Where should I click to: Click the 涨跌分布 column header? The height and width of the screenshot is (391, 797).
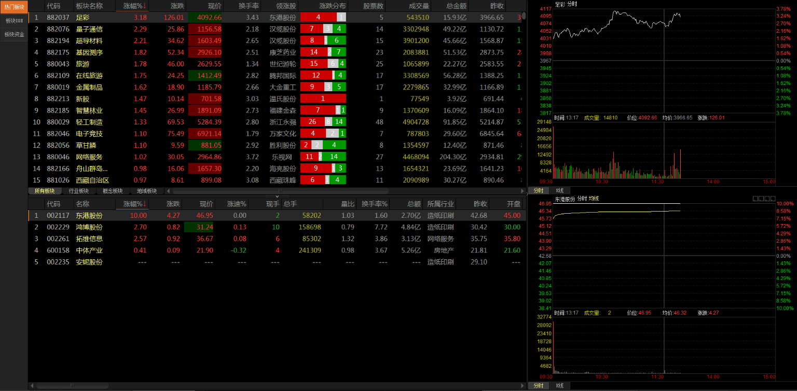324,6
